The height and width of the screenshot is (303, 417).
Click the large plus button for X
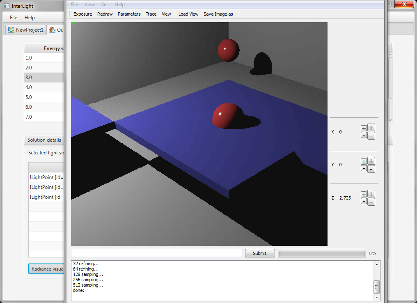pyautogui.click(x=371, y=128)
